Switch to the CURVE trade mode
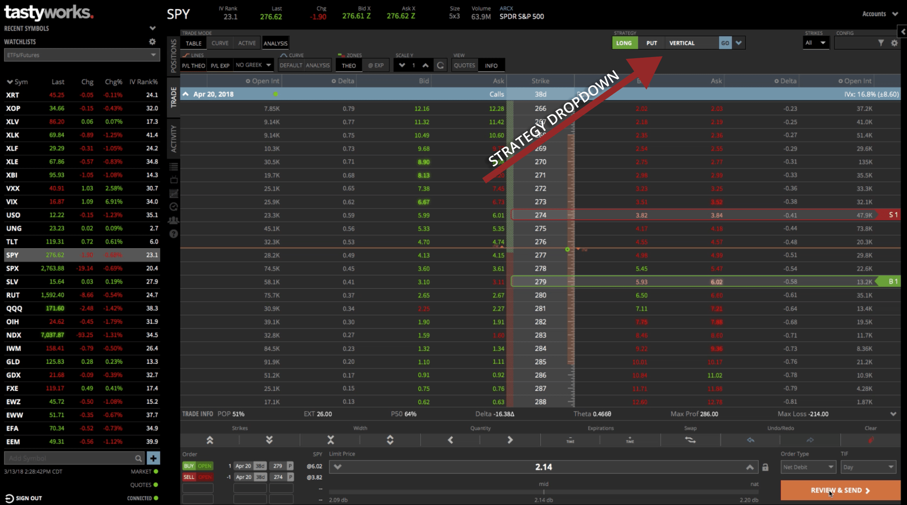 [x=220, y=43]
